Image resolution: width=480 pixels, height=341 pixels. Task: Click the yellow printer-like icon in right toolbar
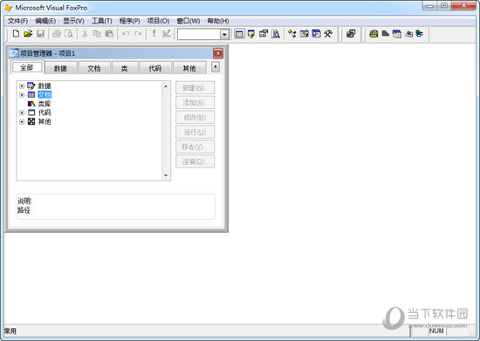pyautogui.click(x=374, y=34)
